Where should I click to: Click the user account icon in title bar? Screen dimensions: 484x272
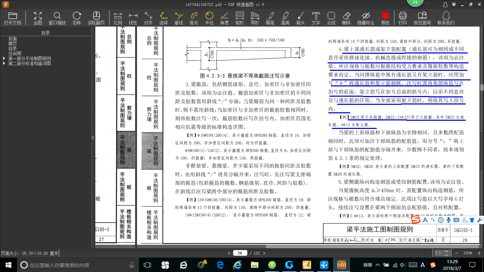point(446,5)
